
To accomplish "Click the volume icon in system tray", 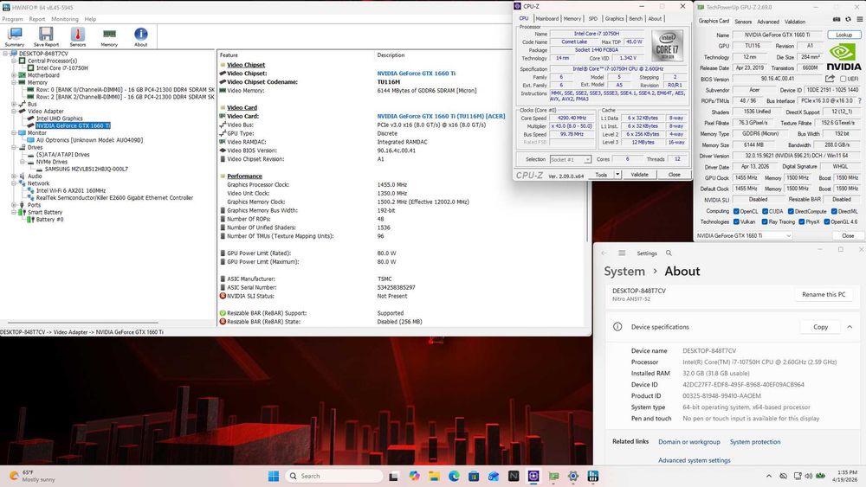I will 809,476.
